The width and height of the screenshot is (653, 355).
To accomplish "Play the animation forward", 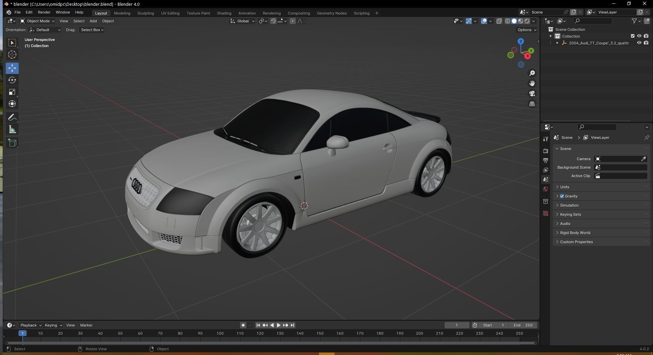I will click(x=279, y=325).
